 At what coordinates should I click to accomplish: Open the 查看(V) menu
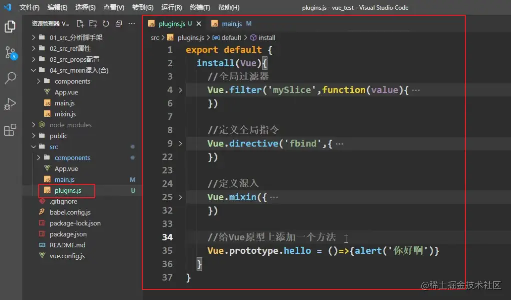click(114, 7)
